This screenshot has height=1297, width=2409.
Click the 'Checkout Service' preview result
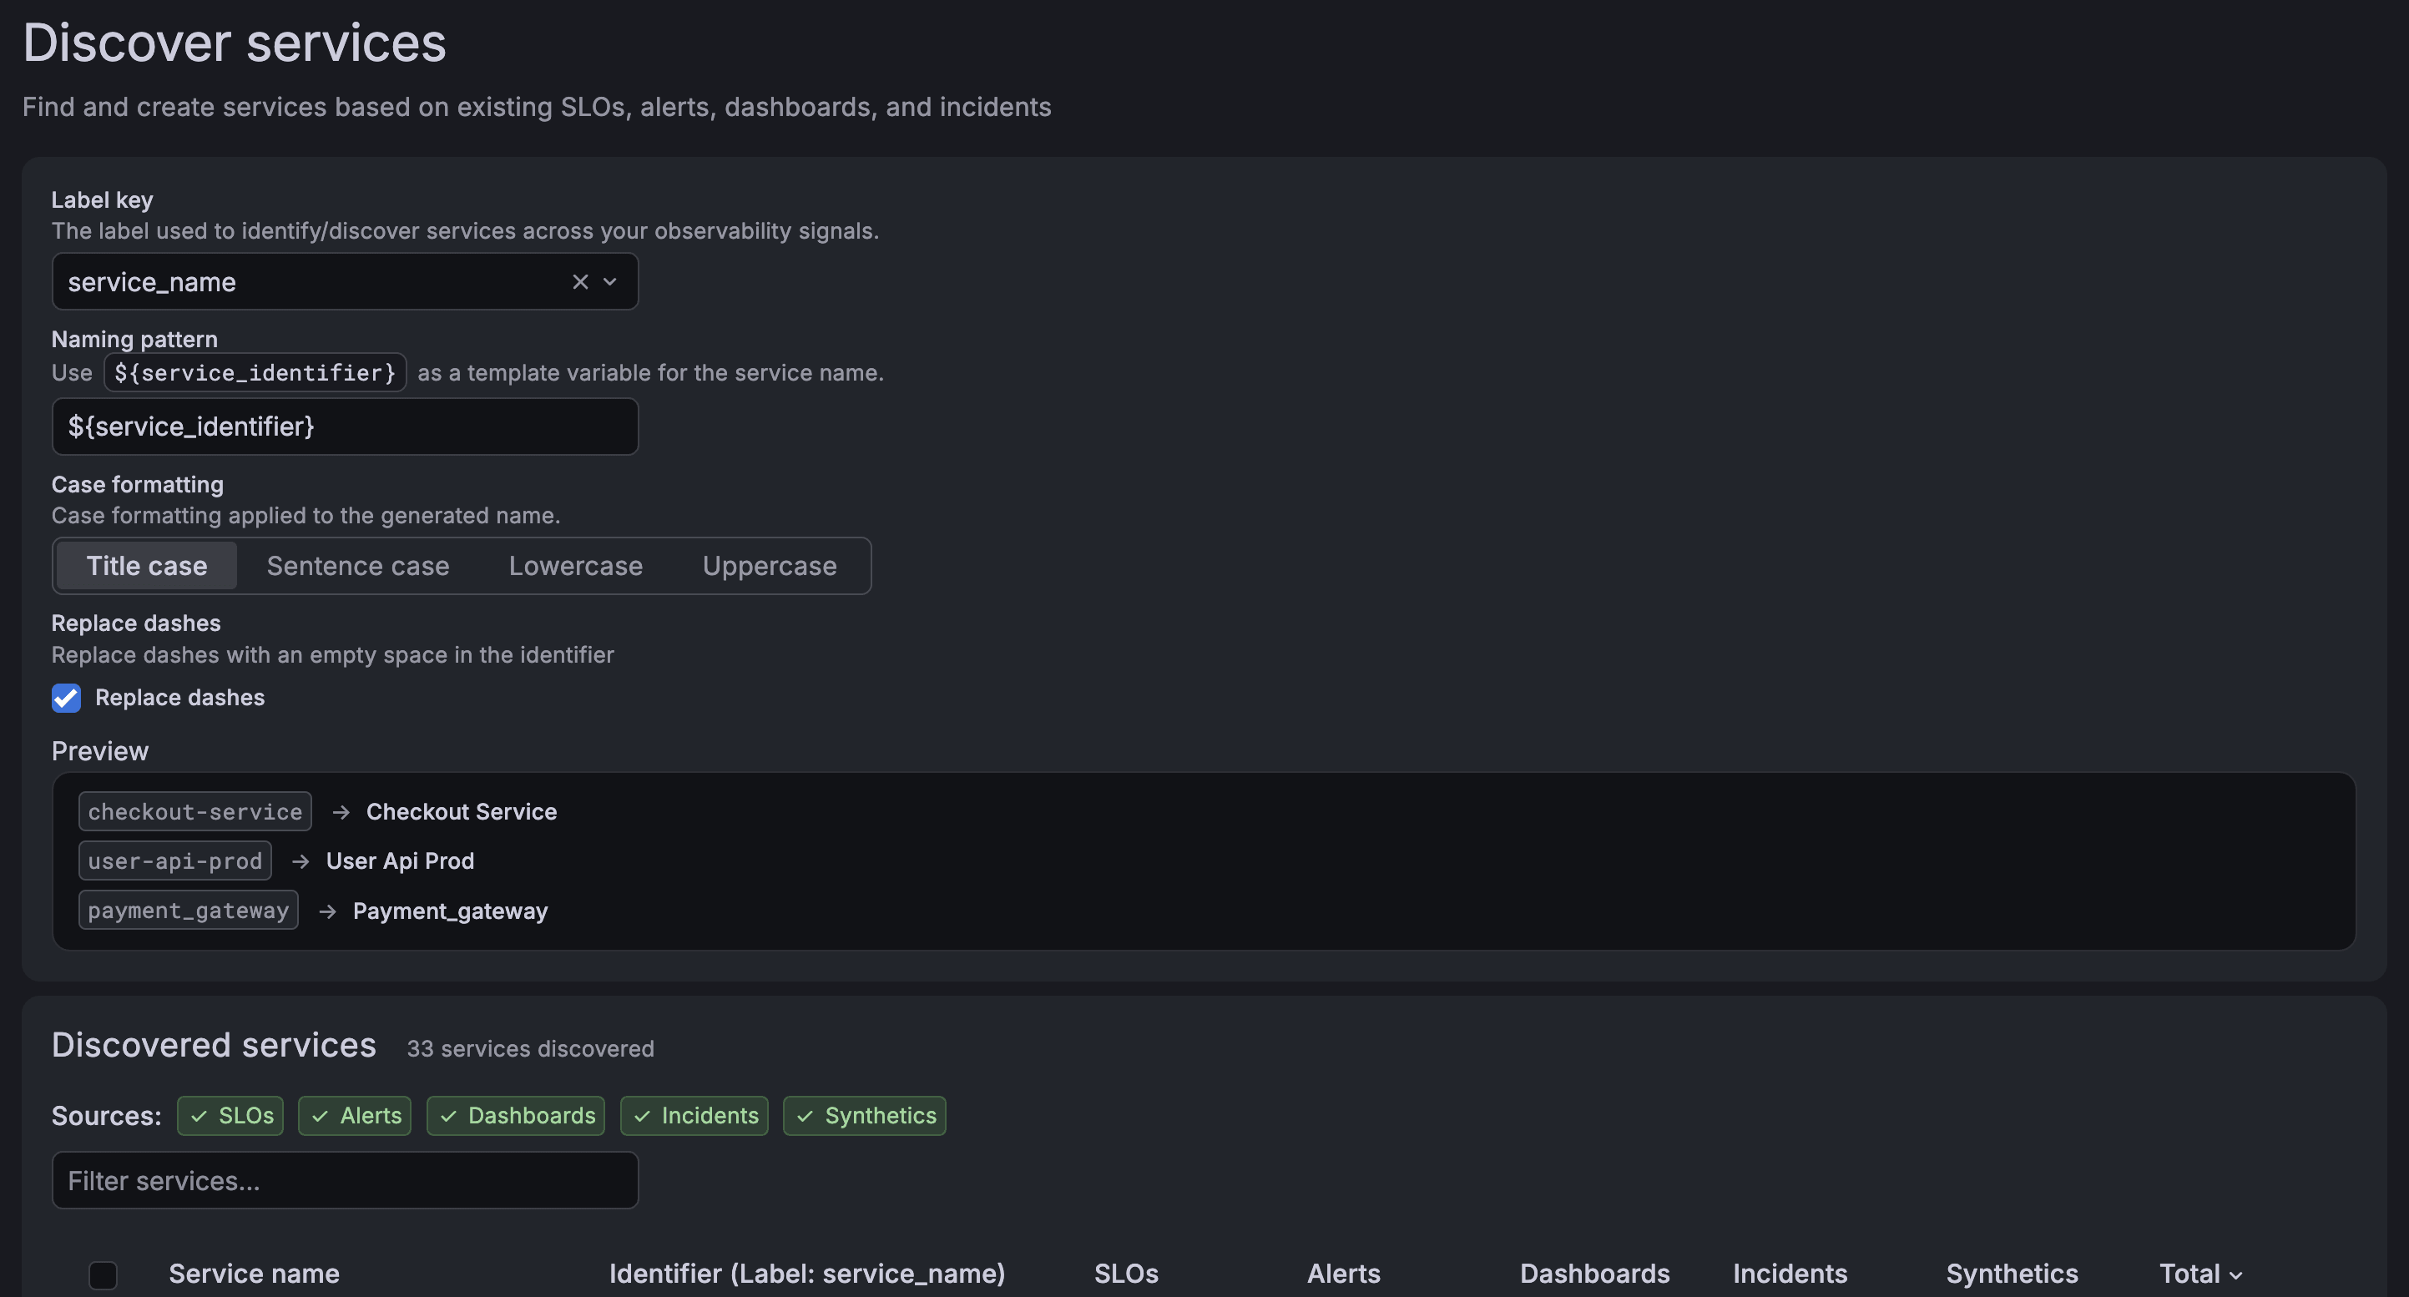click(x=462, y=812)
